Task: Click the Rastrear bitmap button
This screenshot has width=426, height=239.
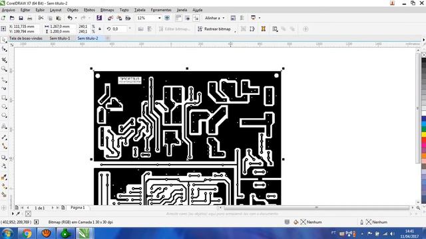Action: point(214,29)
